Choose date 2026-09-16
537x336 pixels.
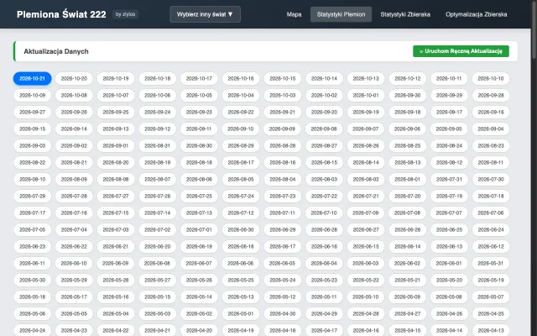coord(491,112)
